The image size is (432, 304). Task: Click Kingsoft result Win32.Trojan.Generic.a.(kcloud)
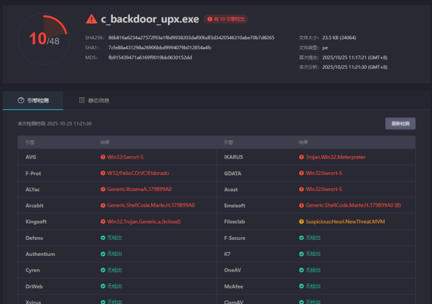(144, 222)
